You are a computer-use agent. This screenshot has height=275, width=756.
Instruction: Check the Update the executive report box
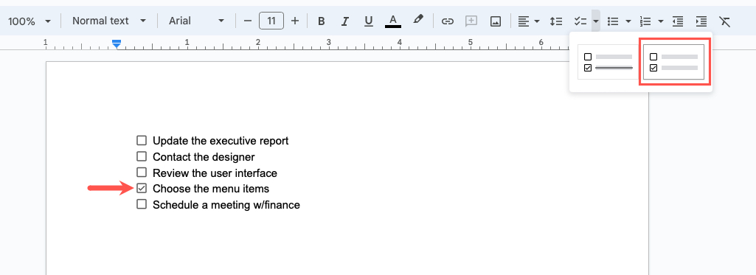142,141
